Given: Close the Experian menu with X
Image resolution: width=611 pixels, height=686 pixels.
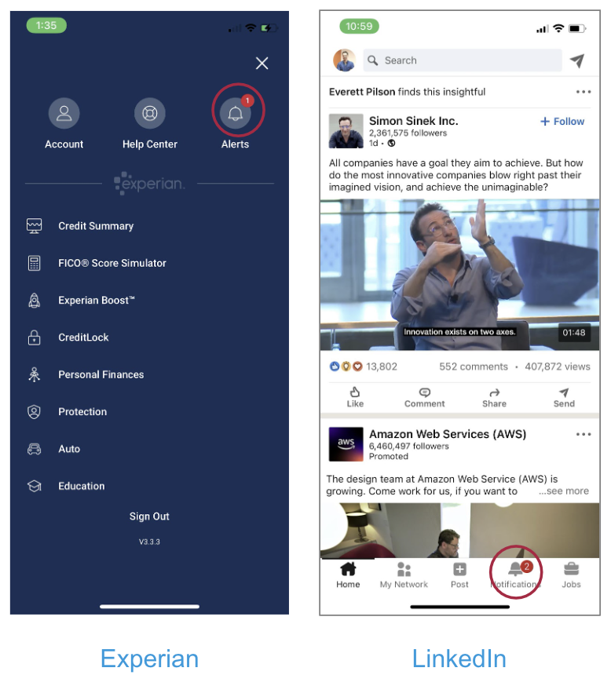Looking at the screenshot, I should point(262,64).
